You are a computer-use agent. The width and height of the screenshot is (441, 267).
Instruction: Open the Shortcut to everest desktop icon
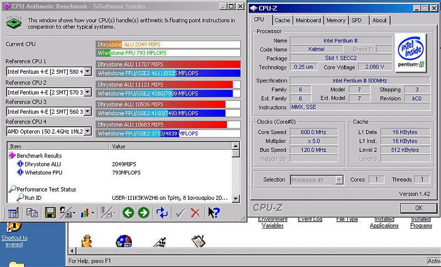pos(14,235)
